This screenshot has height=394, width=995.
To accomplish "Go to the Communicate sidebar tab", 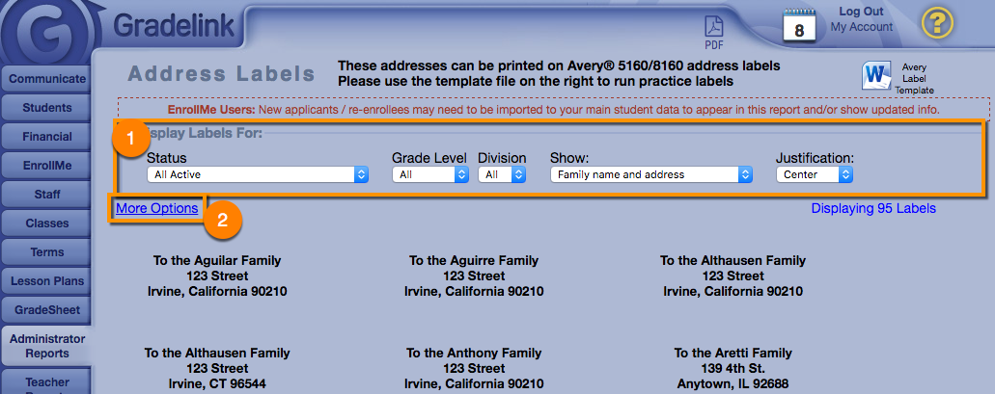I will click(47, 79).
